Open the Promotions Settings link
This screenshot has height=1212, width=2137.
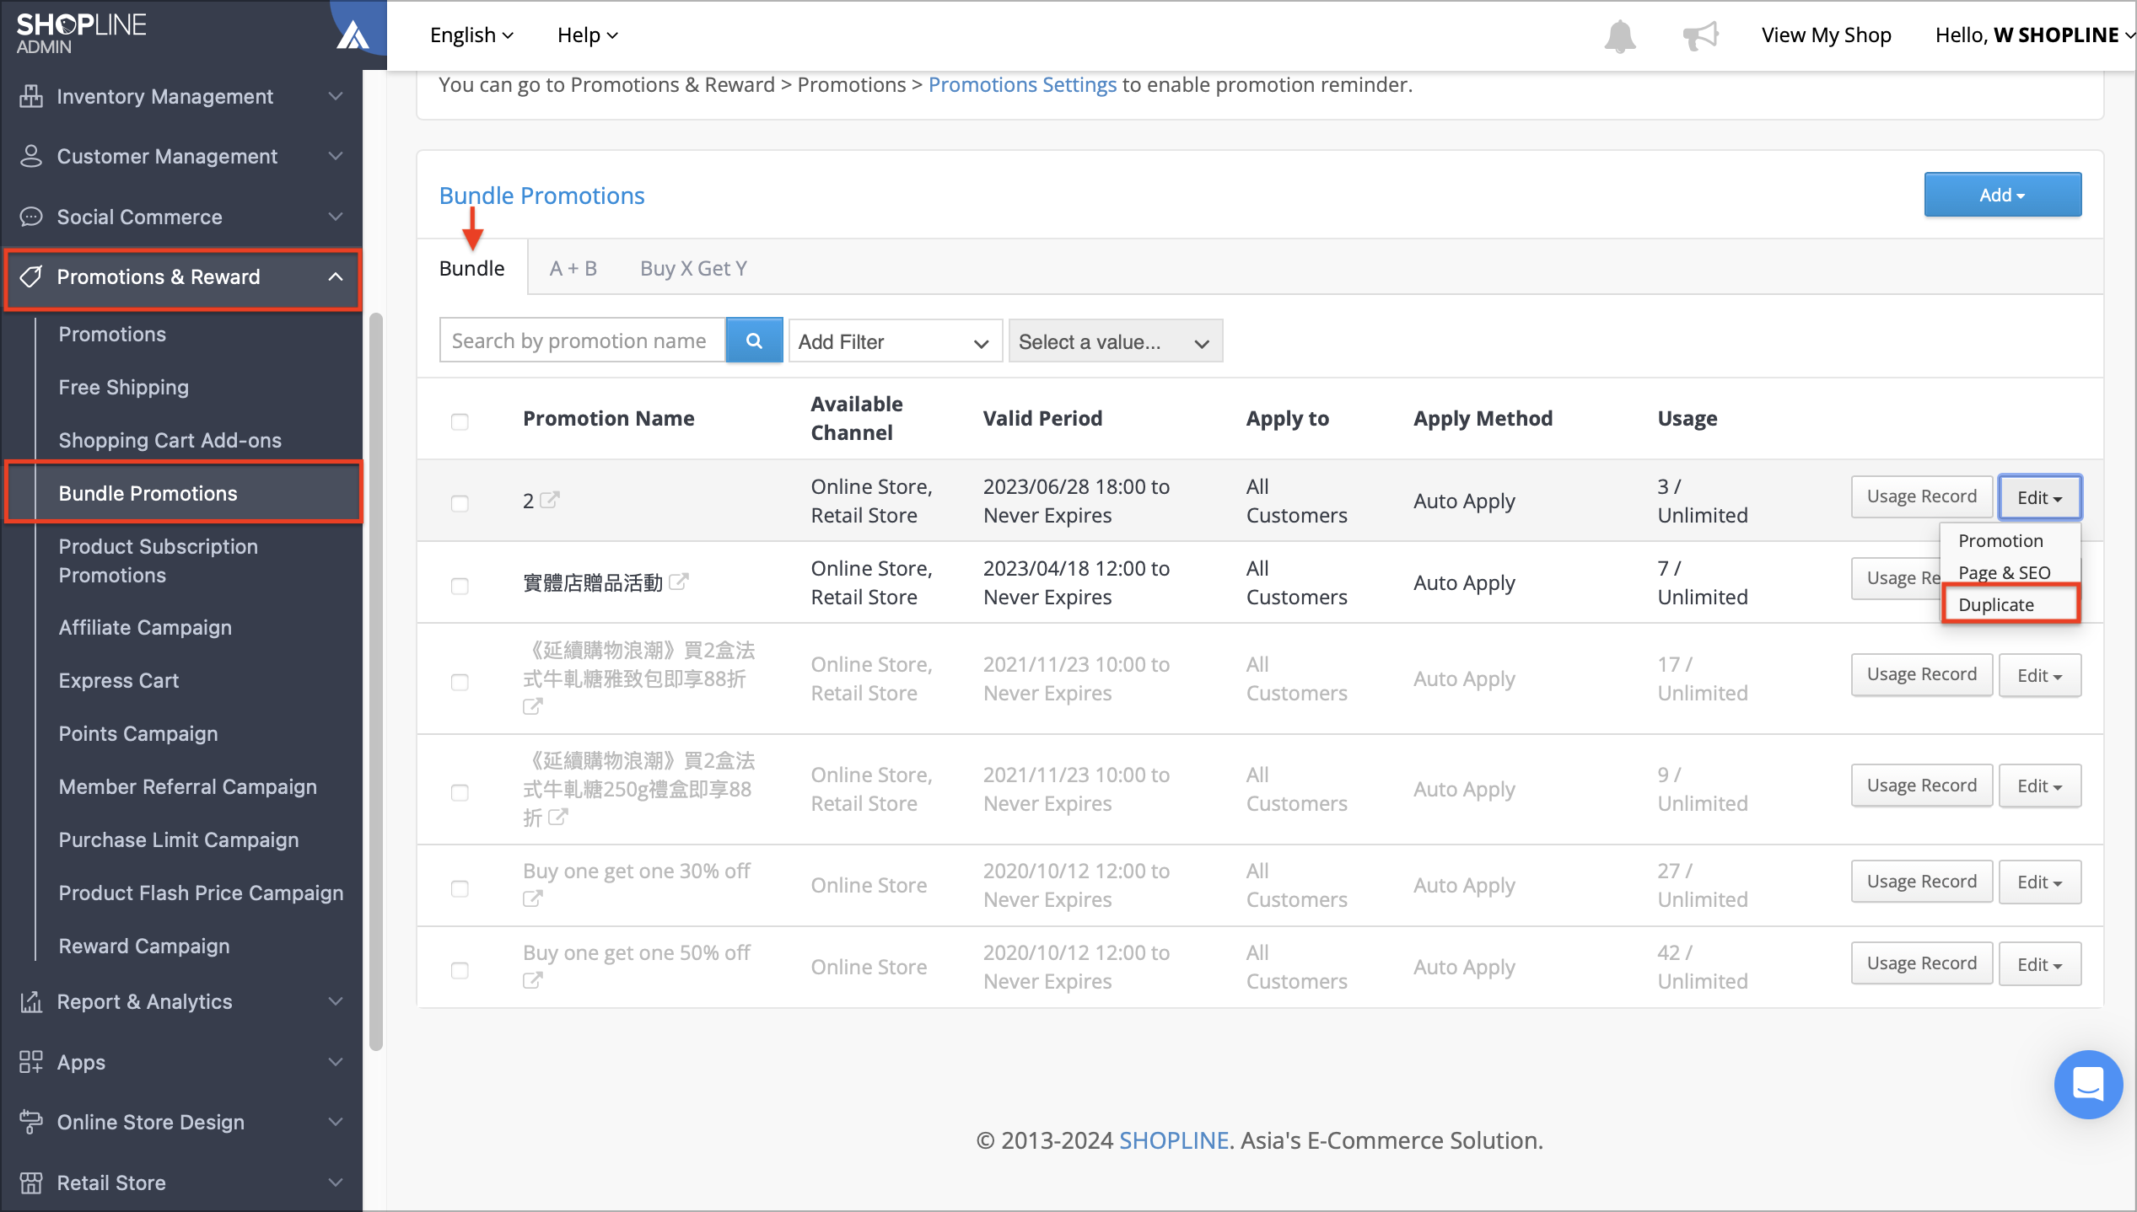click(x=1022, y=84)
